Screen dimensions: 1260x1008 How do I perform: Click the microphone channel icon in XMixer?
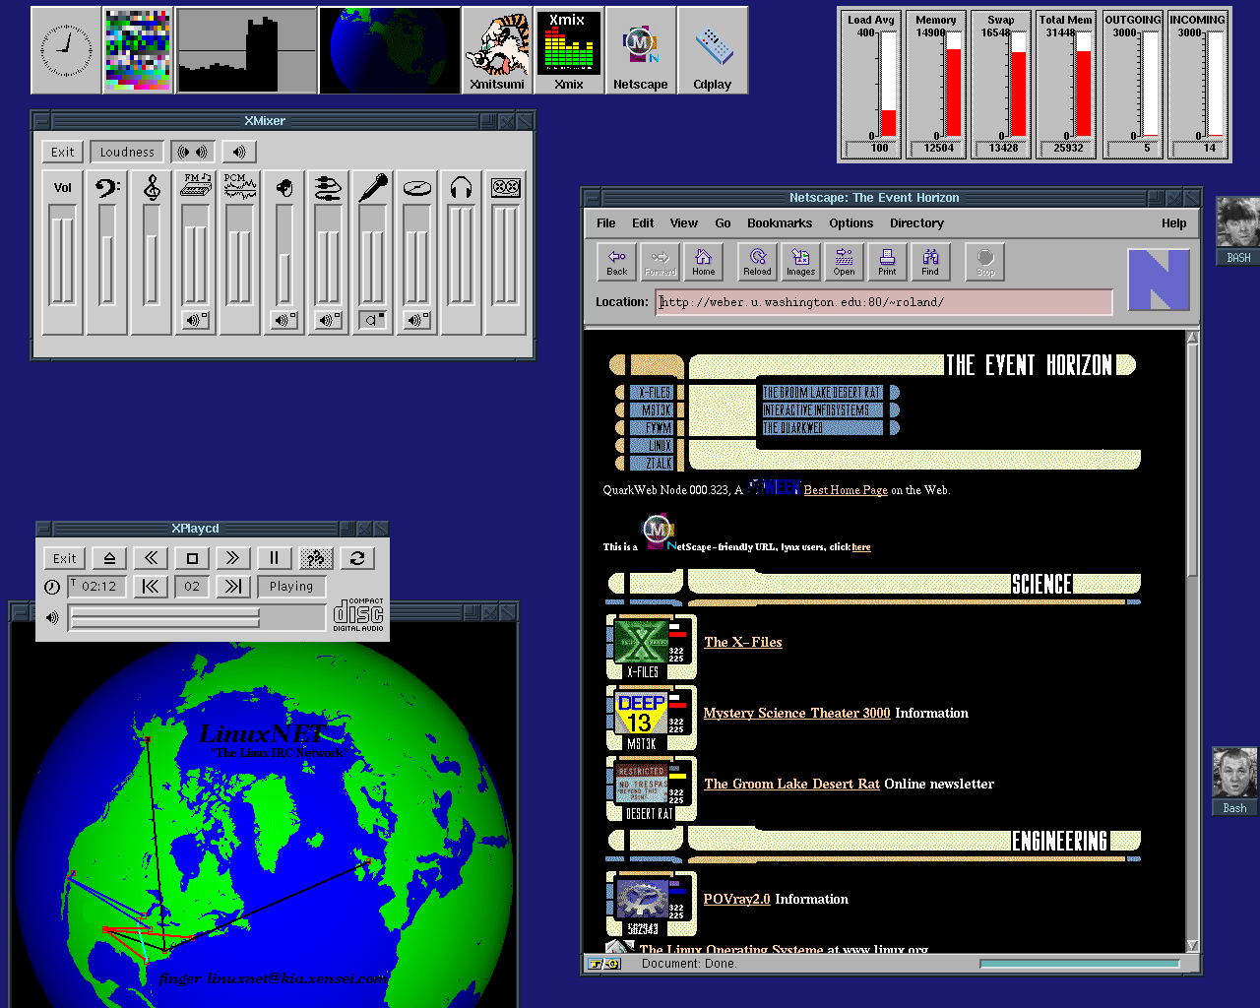pyautogui.click(x=372, y=187)
